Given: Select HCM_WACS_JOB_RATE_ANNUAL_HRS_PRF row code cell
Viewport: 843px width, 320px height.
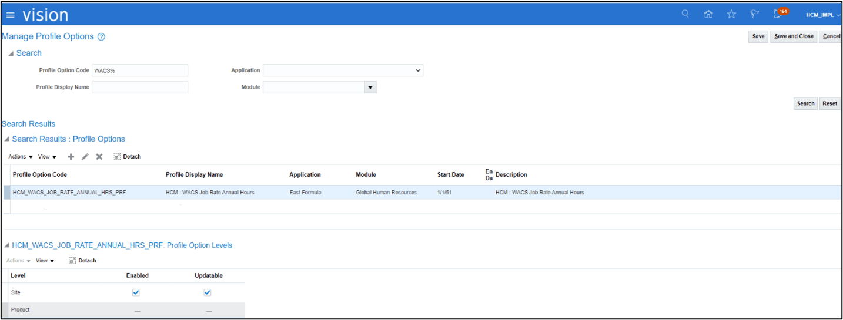Looking at the screenshot, I should tap(69, 193).
